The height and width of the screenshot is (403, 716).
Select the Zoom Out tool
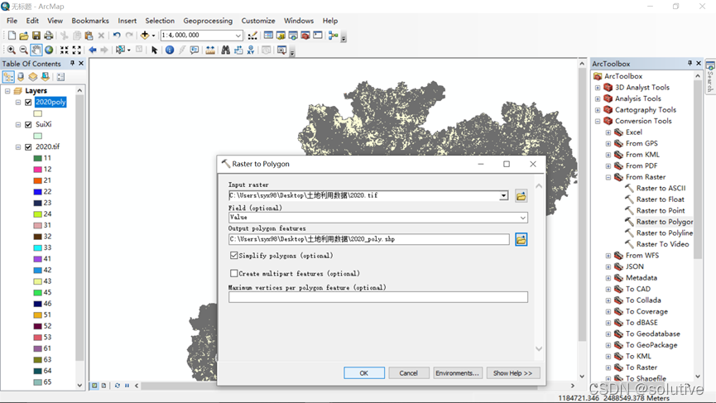click(x=23, y=50)
